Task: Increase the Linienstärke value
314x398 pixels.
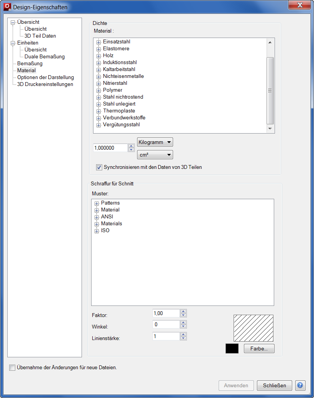Action: pos(183,335)
